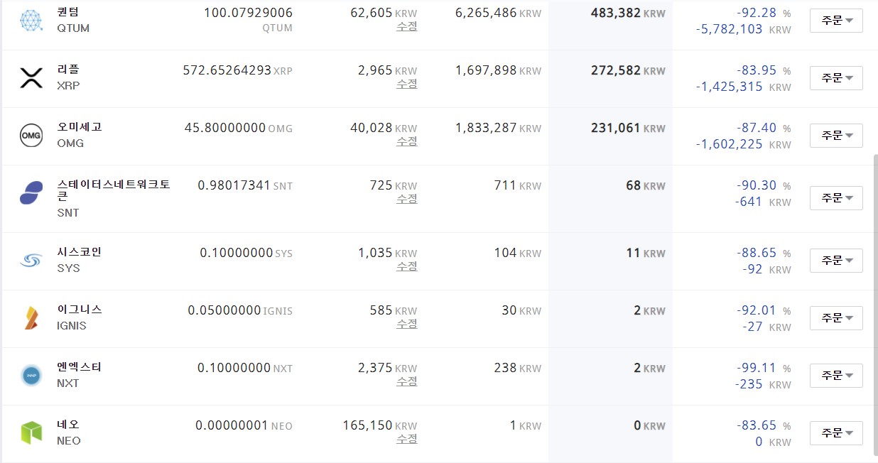Expand the 주문 dropdown for NEO
This screenshot has width=878, height=463.
point(836,433)
